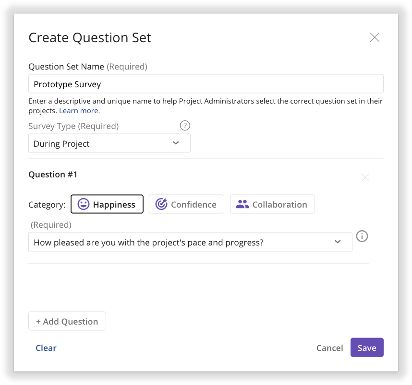Click the Clear link

click(x=46, y=348)
